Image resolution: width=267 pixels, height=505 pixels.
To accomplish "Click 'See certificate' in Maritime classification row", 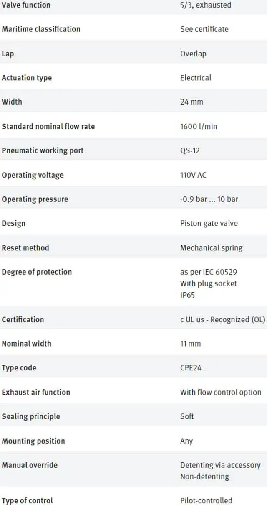I will point(204,29).
